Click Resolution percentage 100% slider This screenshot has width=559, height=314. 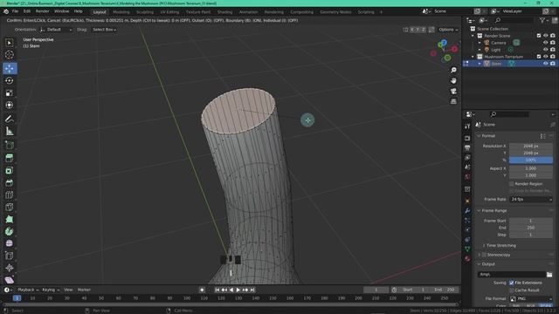coord(531,160)
